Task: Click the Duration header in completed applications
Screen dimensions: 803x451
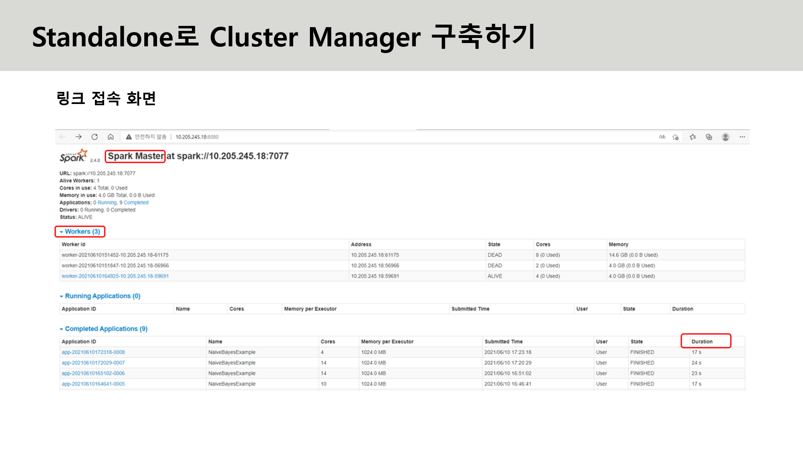Action: tap(702, 342)
